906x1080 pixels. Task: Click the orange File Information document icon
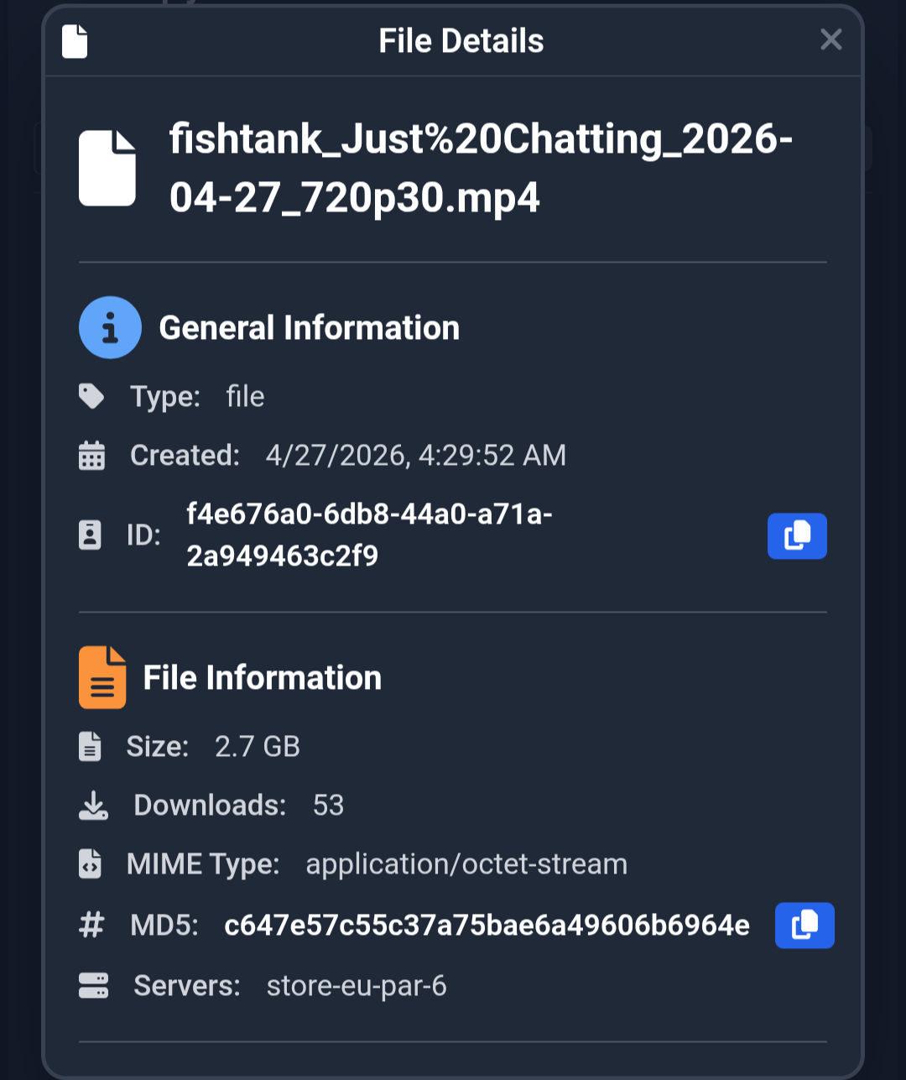(102, 677)
